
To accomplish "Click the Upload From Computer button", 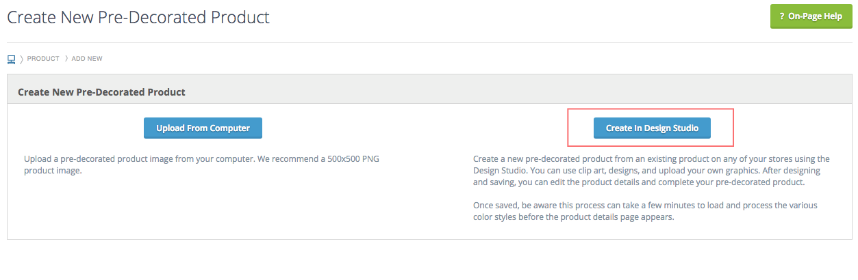I will (203, 128).
